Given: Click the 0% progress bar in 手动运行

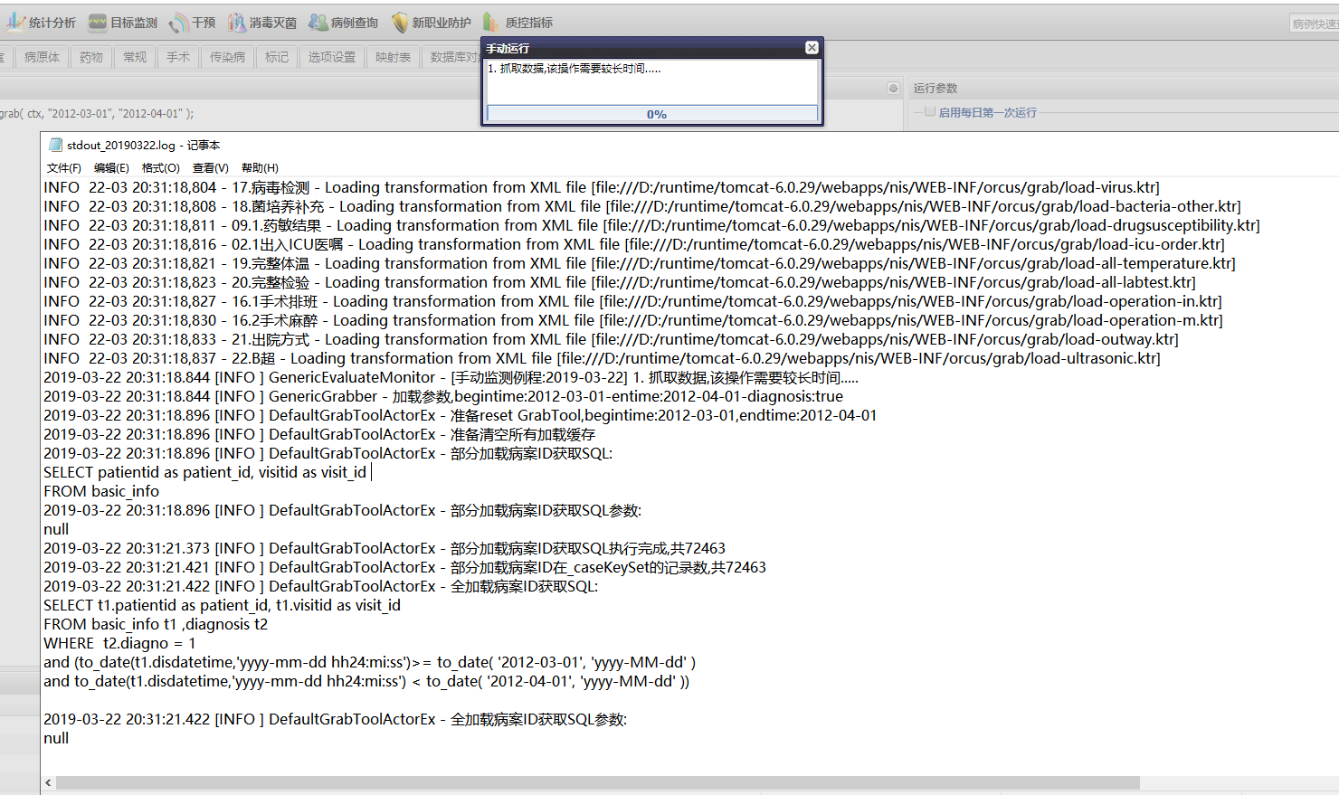Looking at the screenshot, I should (x=652, y=114).
